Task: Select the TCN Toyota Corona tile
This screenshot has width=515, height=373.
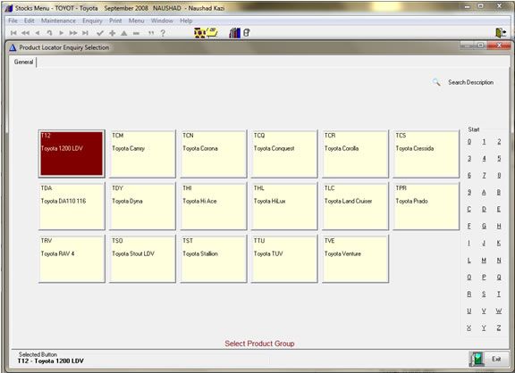Action: coord(214,153)
